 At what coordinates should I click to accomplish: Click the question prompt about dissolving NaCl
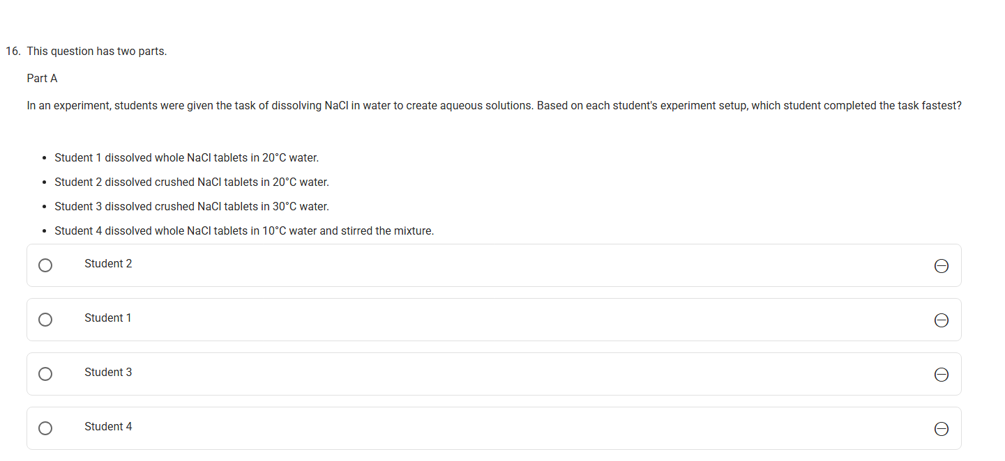pyautogui.click(x=494, y=106)
